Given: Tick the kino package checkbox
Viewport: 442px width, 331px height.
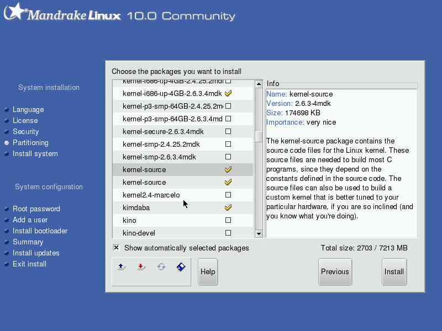Looking at the screenshot, I should [x=228, y=220].
